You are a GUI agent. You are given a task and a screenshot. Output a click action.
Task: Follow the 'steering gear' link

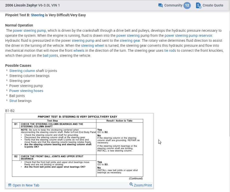[x=130, y=40]
